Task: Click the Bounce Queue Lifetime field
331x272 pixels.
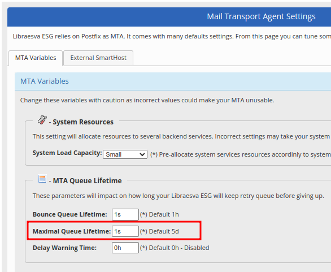Action: click(x=125, y=214)
